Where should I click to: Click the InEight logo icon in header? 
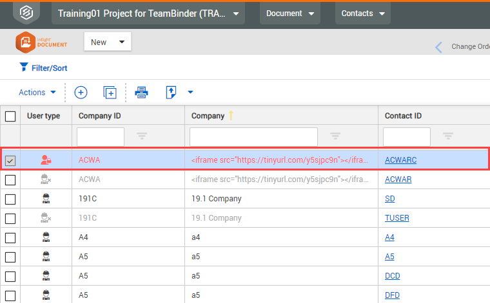24,13
